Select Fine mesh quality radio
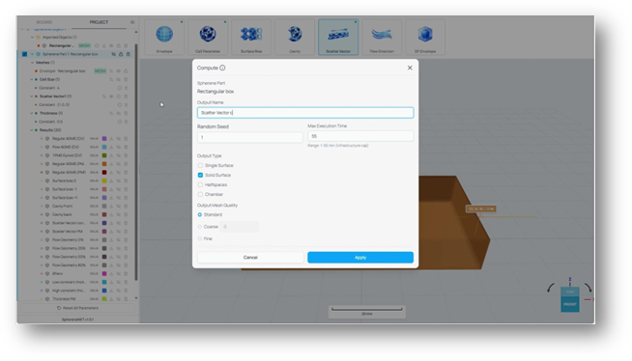632x361 pixels. pyautogui.click(x=199, y=238)
